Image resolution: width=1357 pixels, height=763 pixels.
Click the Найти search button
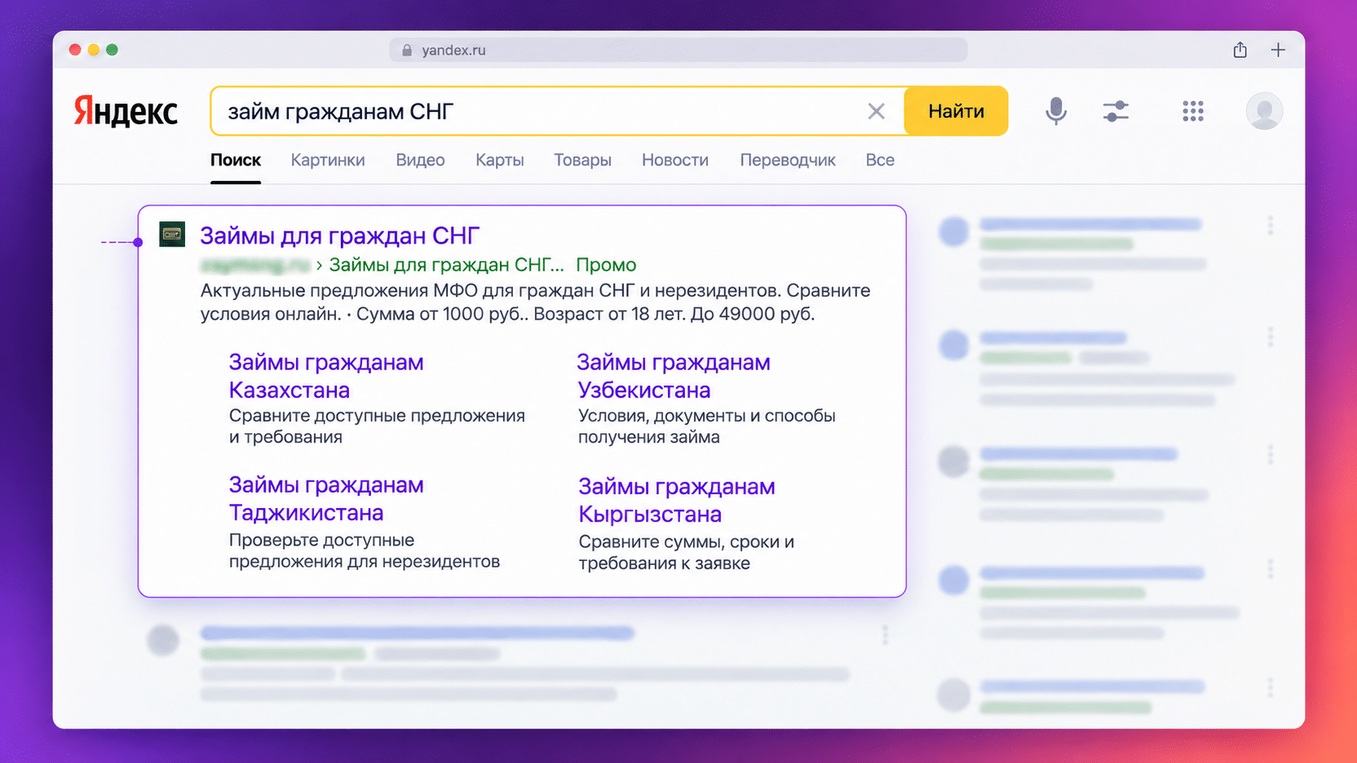[x=956, y=111]
